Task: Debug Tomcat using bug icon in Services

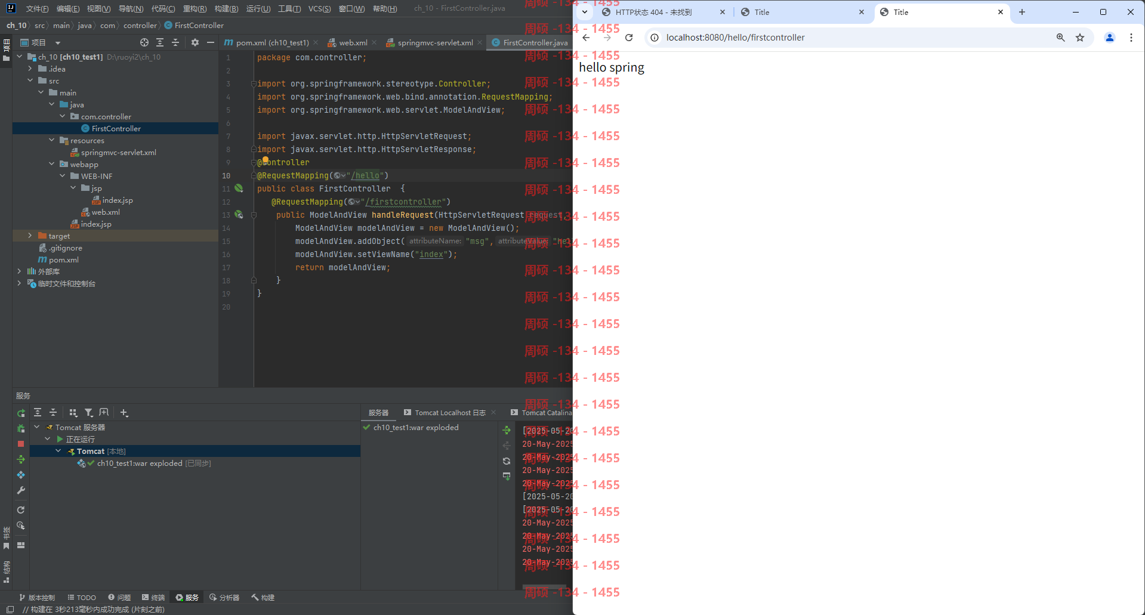Action: click(x=21, y=428)
